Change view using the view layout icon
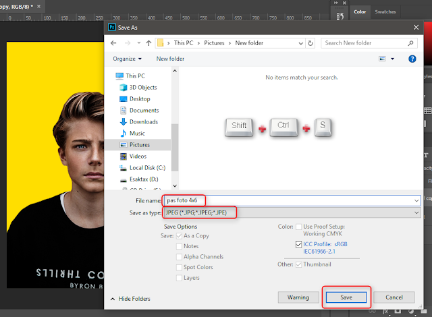This screenshot has height=317, width=432. point(383,59)
